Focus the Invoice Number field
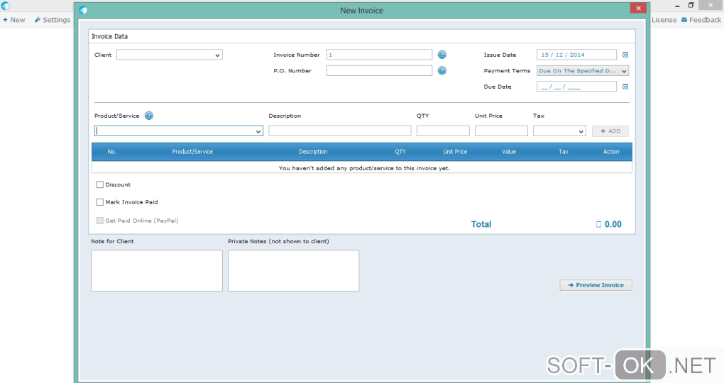This screenshot has height=383, width=724. coord(379,55)
